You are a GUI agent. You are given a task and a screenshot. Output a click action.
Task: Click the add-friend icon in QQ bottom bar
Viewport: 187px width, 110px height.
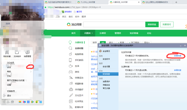click(8, 102)
